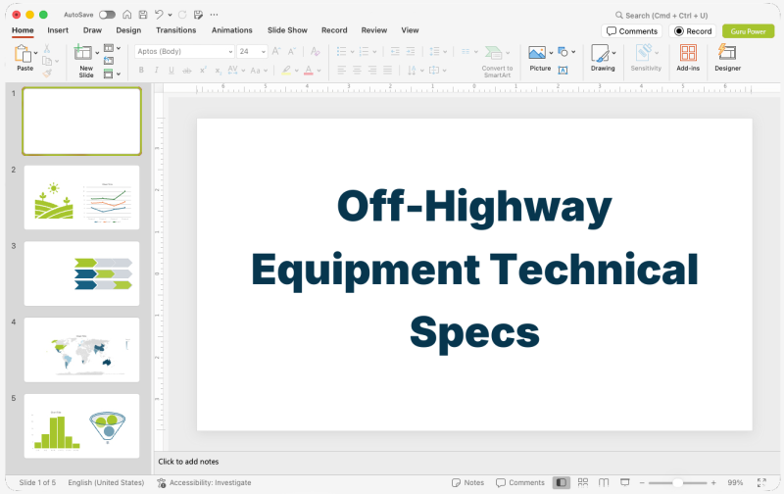This screenshot has width=784, height=494.
Task: Click the Subscript icon
Action: click(x=218, y=71)
